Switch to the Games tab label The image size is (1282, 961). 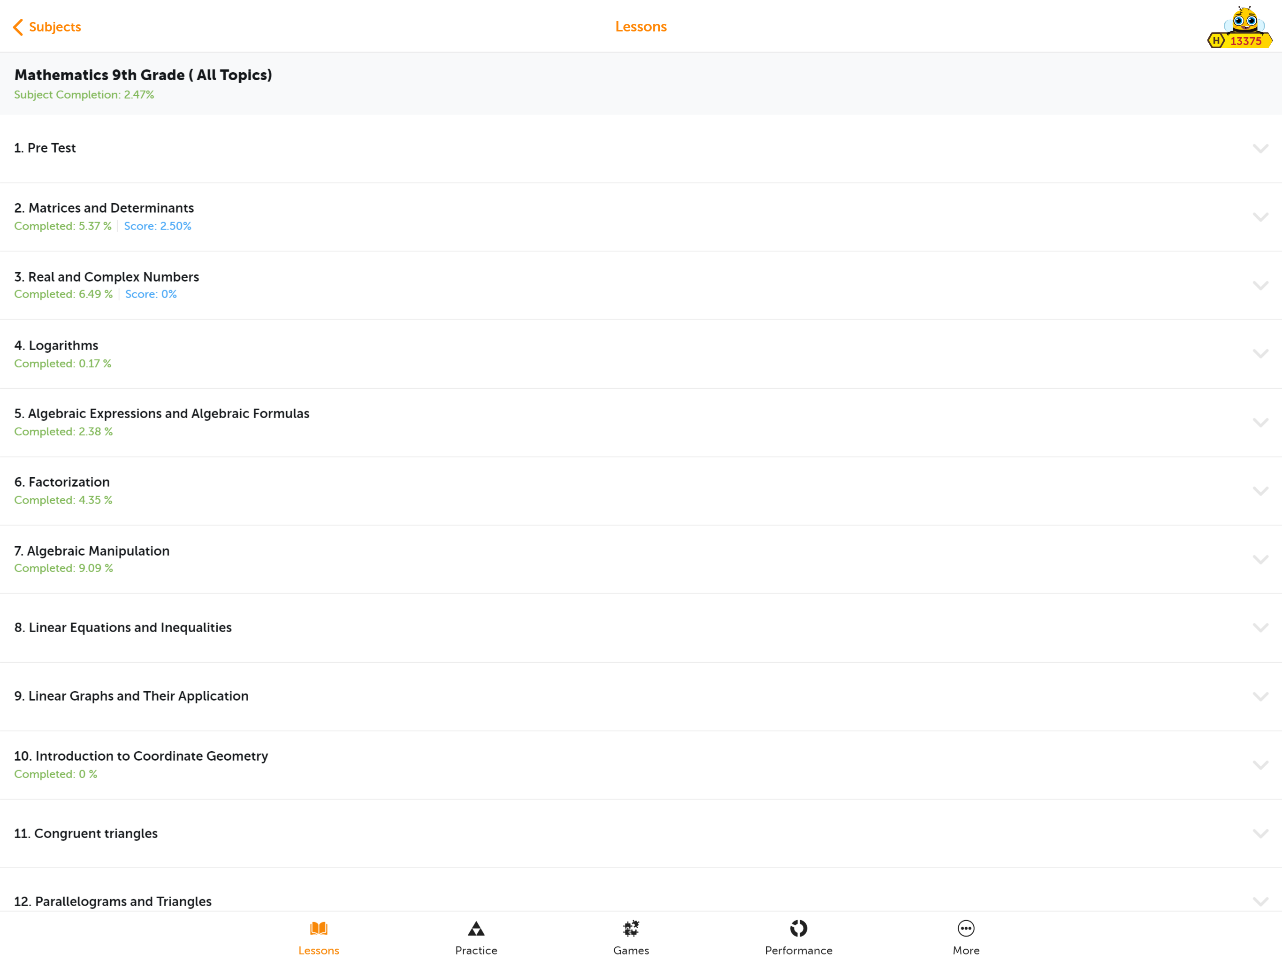[631, 951]
